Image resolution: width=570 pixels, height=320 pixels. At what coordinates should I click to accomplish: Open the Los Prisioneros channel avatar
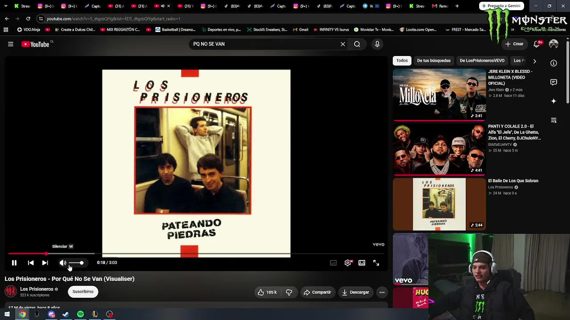point(11,292)
